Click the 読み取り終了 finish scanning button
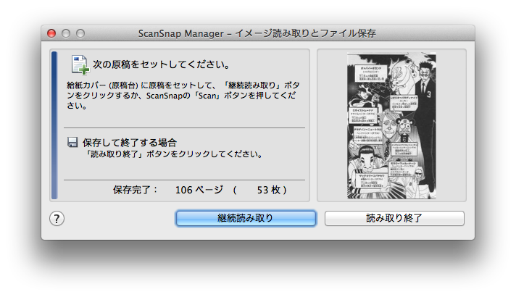Viewport: 516px width, 297px height. [394, 218]
